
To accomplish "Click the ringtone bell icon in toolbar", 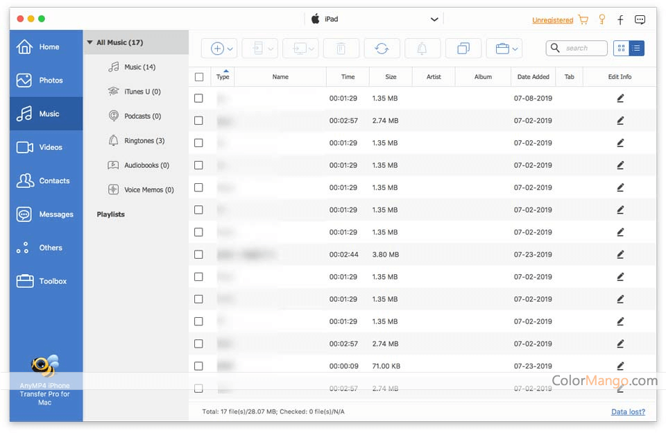I will (x=422, y=49).
